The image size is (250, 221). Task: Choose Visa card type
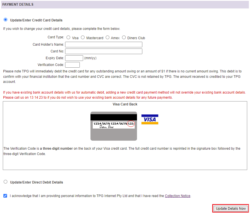[x=68, y=37]
